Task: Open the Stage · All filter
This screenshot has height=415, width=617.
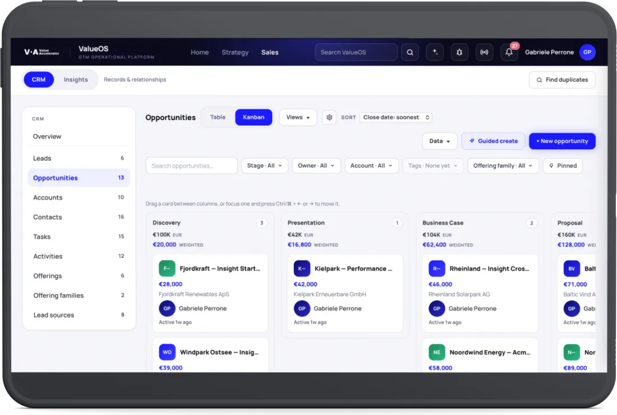Action: pos(264,165)
